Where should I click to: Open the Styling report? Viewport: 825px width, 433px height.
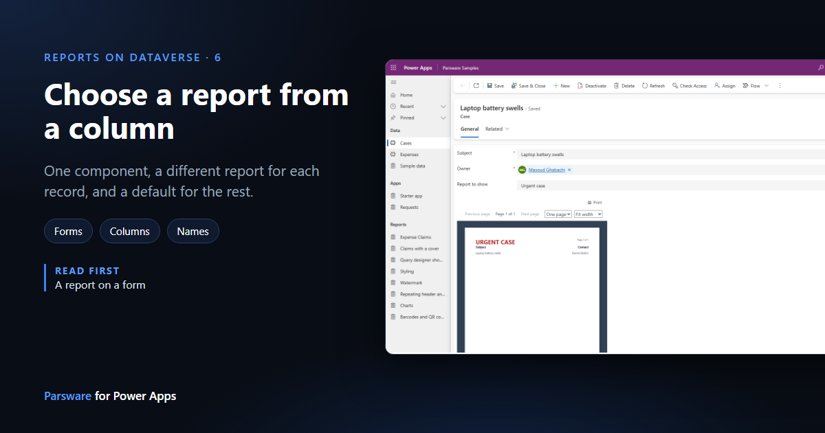pyautogui.click(x=418, y=271)
